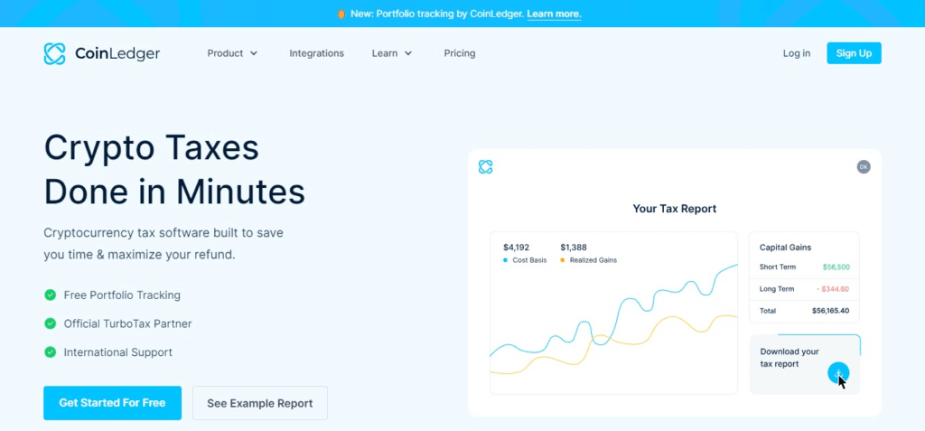
Task: Click the check beside Official TurboTax Partner
Action: pos(50,323)
